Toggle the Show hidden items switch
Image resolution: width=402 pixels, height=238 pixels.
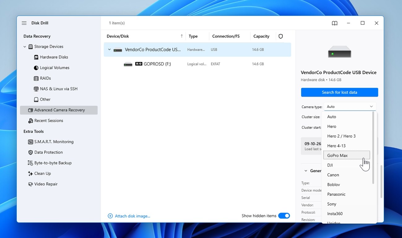[284, 216]
